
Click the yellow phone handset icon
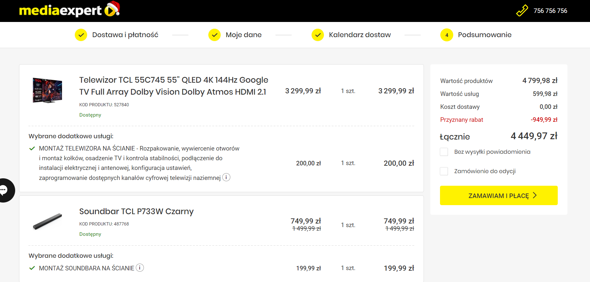(522, 11)
